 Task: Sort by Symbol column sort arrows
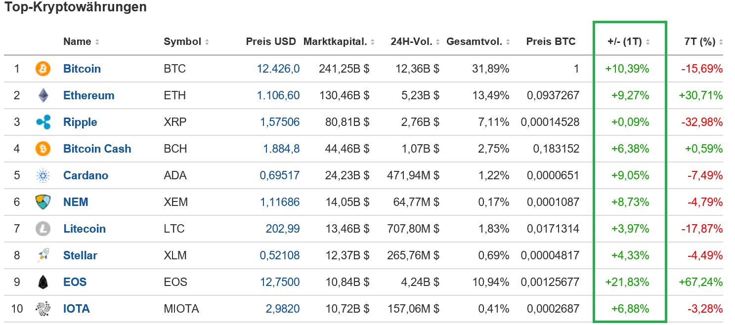(207, 42)
